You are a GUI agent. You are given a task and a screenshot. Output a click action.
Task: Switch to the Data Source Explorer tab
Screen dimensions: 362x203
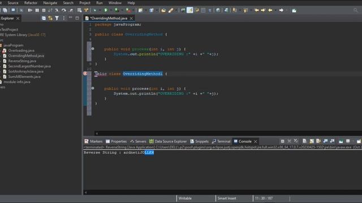(x=168, y=142)
